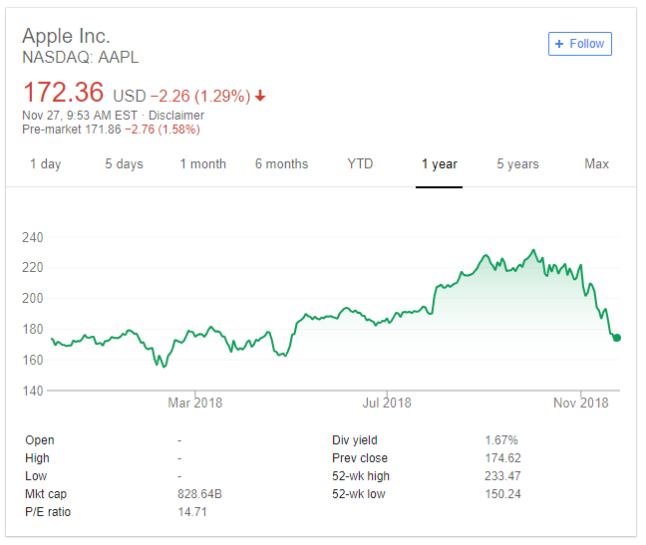Click the Nov 2018 axis label
This screenshot has width=646, height=545.
coord(581,403)
